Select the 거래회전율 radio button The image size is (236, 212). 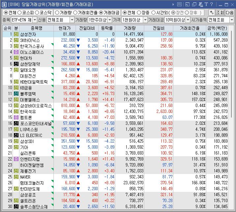75,13
